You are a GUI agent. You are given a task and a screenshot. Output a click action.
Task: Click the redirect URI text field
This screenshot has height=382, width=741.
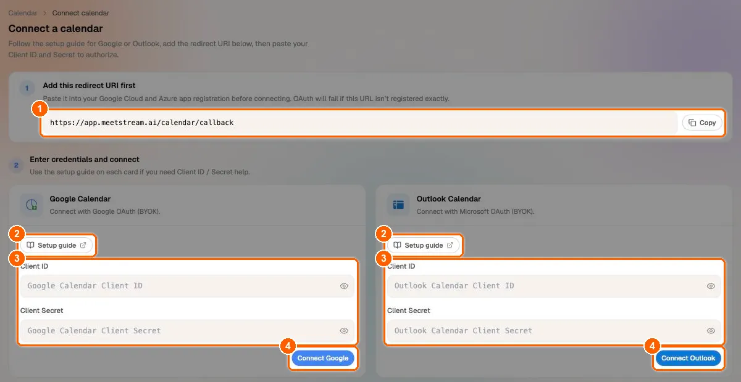(360, 123)
